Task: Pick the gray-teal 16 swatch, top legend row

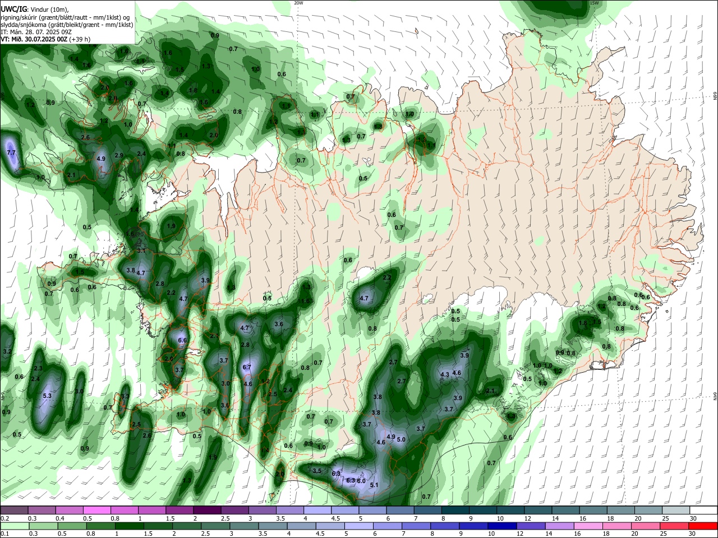Action: coord(593,511)
